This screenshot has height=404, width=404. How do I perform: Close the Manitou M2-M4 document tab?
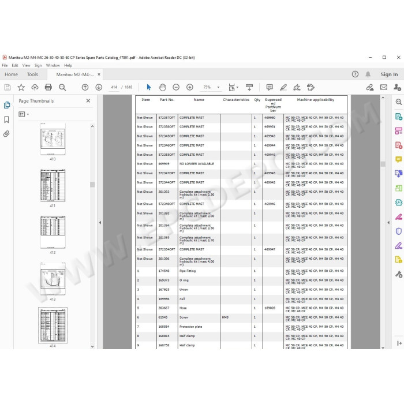tap(99, 74)
